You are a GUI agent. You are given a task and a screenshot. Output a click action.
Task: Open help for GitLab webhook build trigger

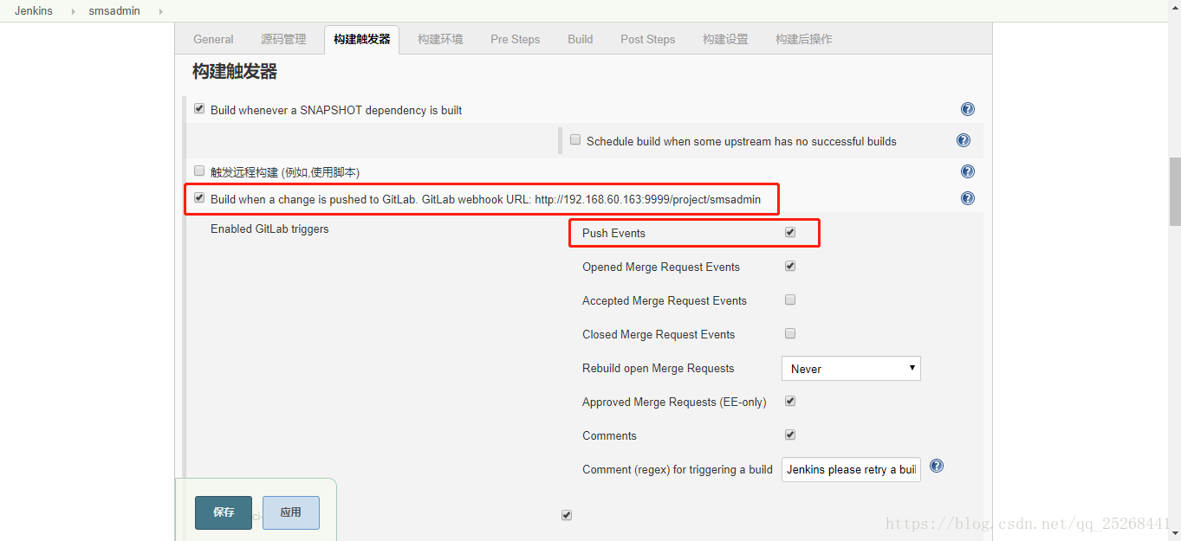click(x=968, y=198)
